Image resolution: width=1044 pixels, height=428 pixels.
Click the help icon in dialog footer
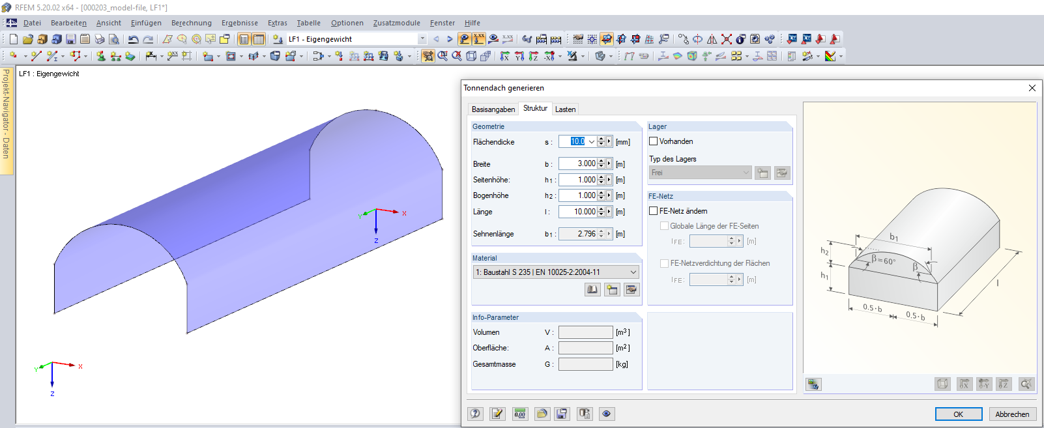click(x=476, y=414)
